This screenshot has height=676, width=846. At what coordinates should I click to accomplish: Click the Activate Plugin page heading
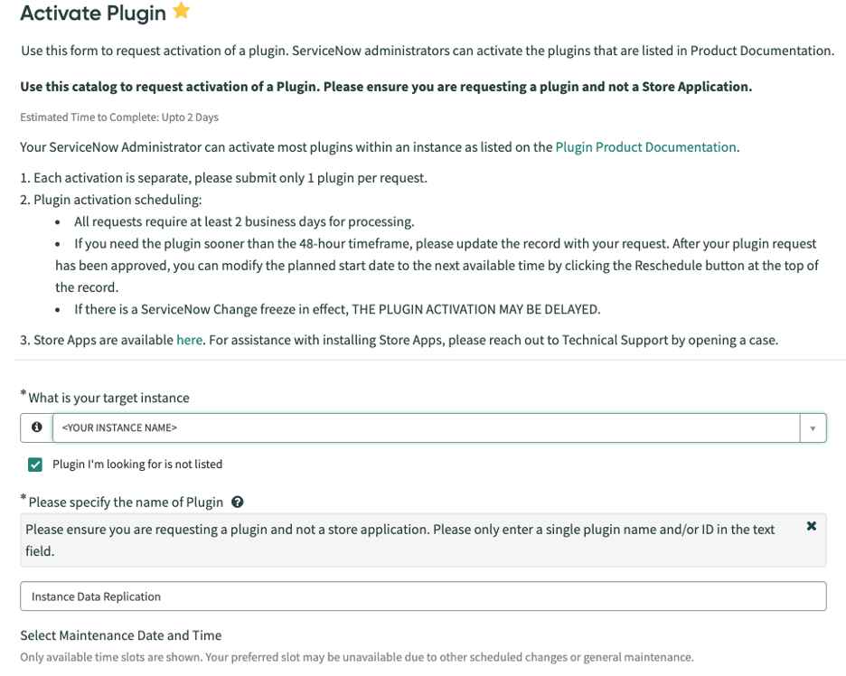(x=93, y=13)
